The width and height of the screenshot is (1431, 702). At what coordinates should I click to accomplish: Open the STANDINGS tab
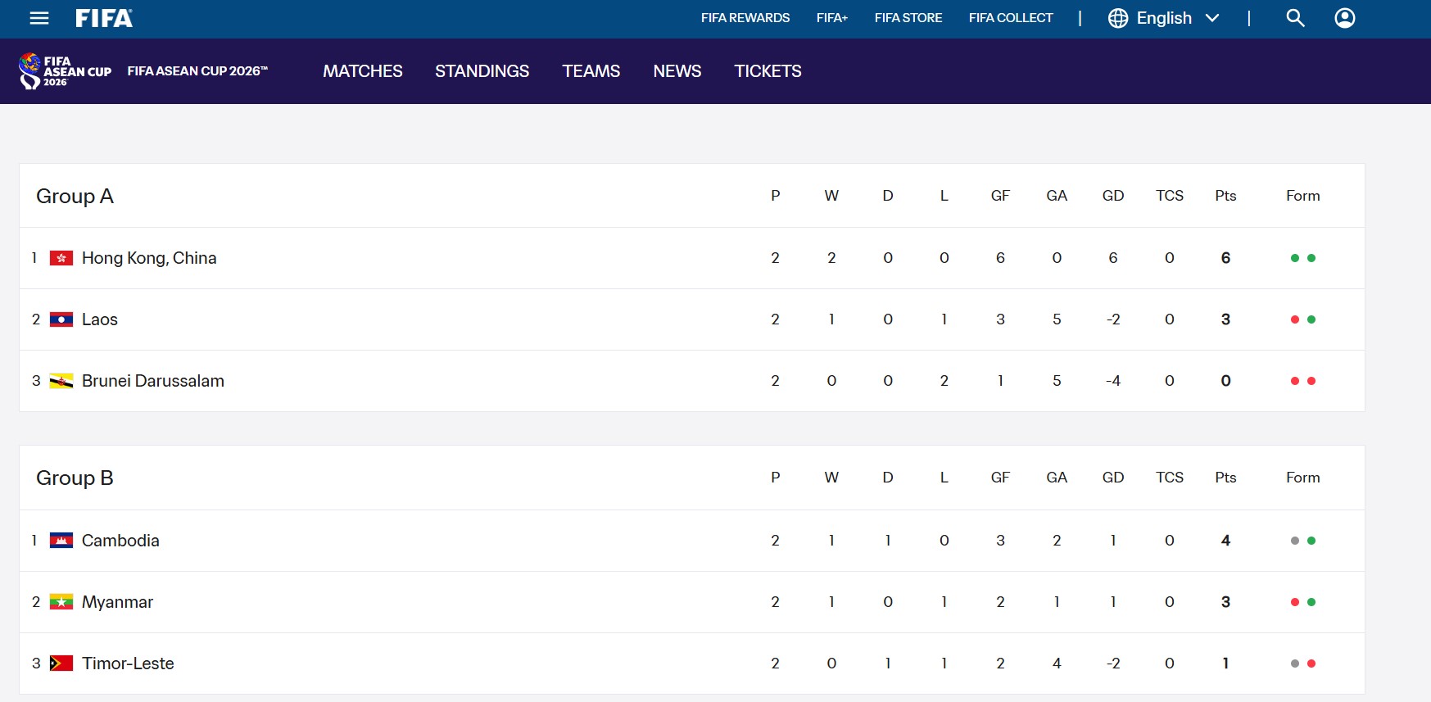(x=482, y=71)
